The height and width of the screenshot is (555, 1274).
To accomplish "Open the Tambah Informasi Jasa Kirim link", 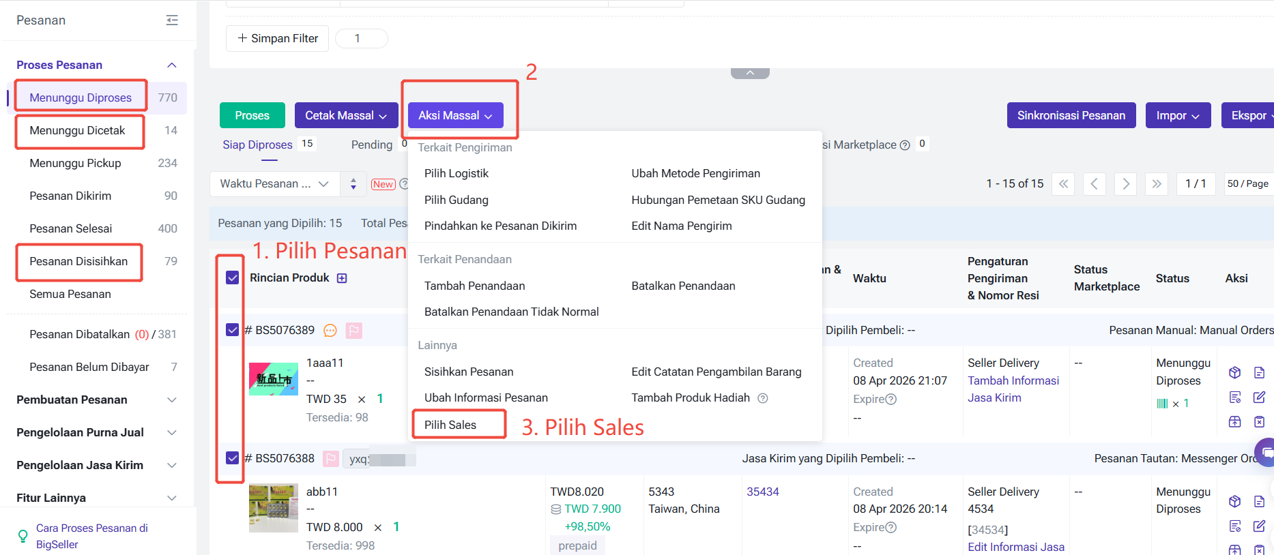I will [1013, 389].
